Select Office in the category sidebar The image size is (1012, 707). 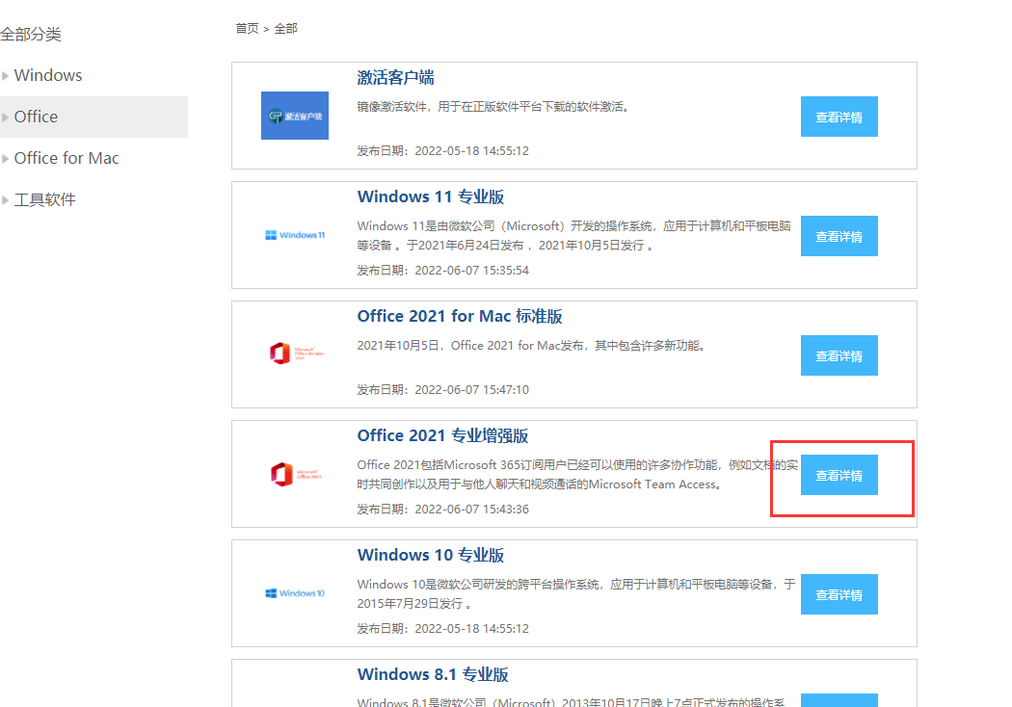pyautogui.click(x=36, y=117)
